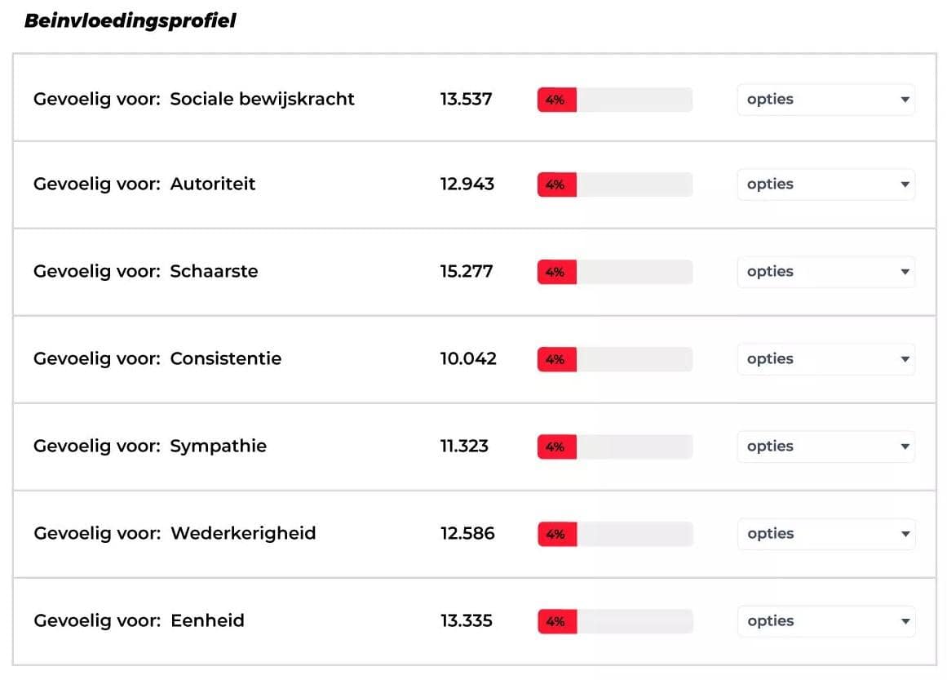
Task: Expand the Schaarste opties dropdown
Action: 825,272
